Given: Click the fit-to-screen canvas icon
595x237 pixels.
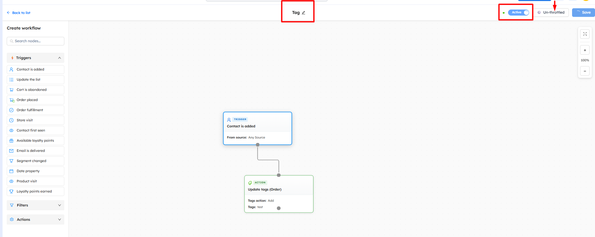Looking at the screenshot, I should [585, 34].
